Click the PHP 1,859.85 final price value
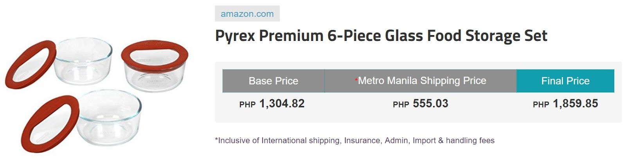 click(565, 104)
